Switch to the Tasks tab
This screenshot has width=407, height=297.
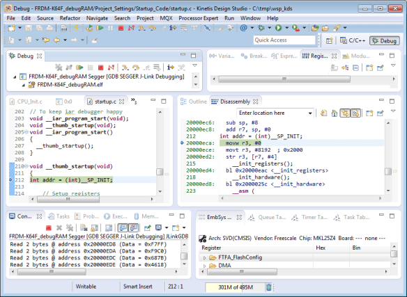coord(59,216)
